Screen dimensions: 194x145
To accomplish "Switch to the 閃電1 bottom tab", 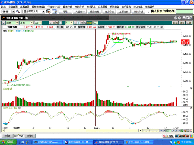I will tap(7, 136).
